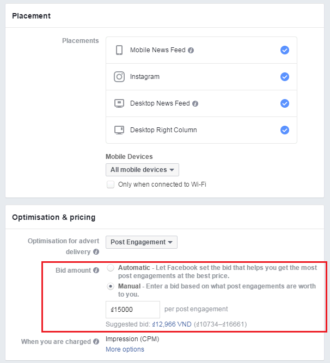The height and width of the screenshot is (363, 330).
Task: Click the Desktop News Feed monitor icon
Action: pyautogui.click(x=119, y=103)
